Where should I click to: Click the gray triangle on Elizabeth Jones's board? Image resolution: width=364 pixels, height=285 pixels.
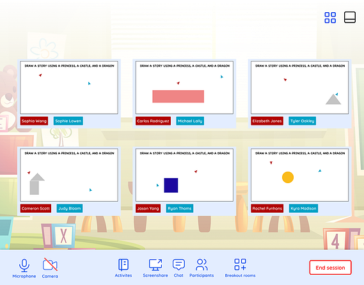point(333,99)
